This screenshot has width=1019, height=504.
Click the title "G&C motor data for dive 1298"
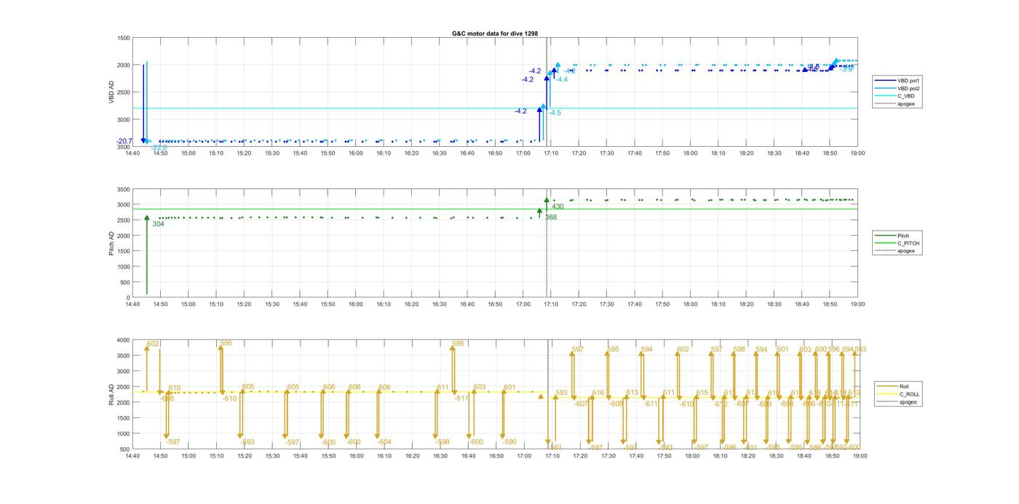click(495, 33)
